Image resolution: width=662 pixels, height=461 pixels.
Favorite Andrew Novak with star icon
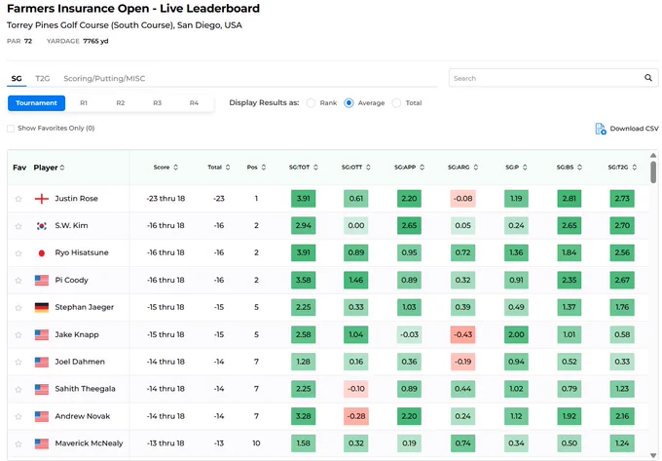tap(18, 416)
